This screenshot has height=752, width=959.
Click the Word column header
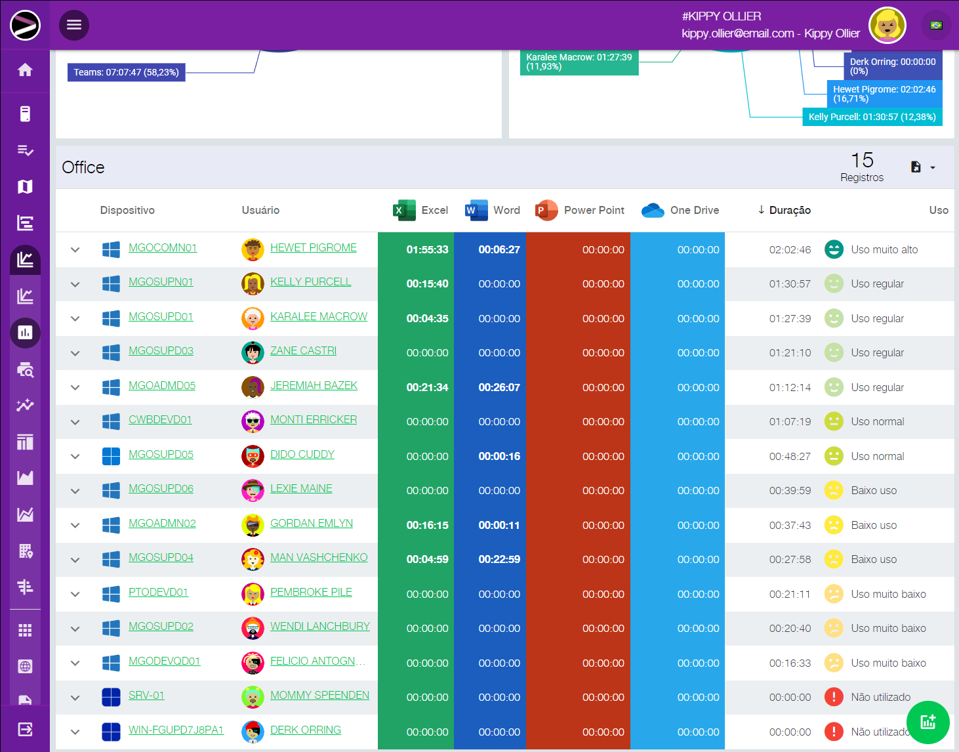[x=506, y=210]
